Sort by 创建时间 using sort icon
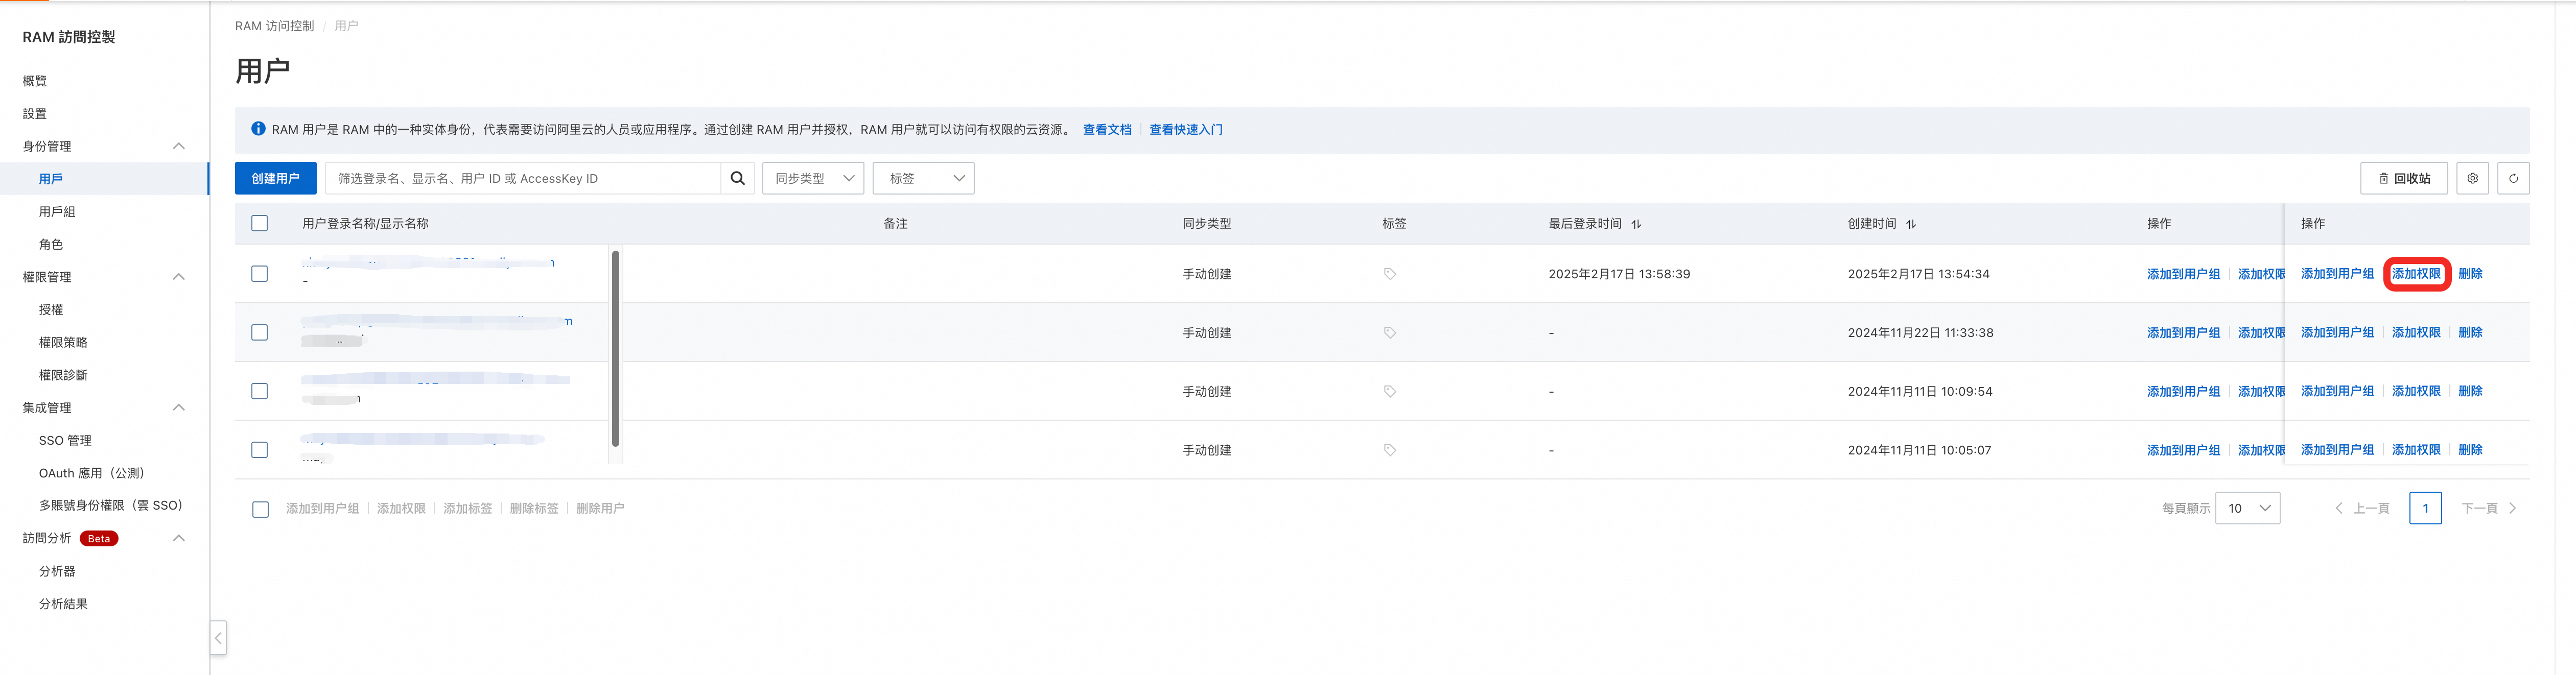The width and height of the screenshot is (2576, 675). [1910, 224]
